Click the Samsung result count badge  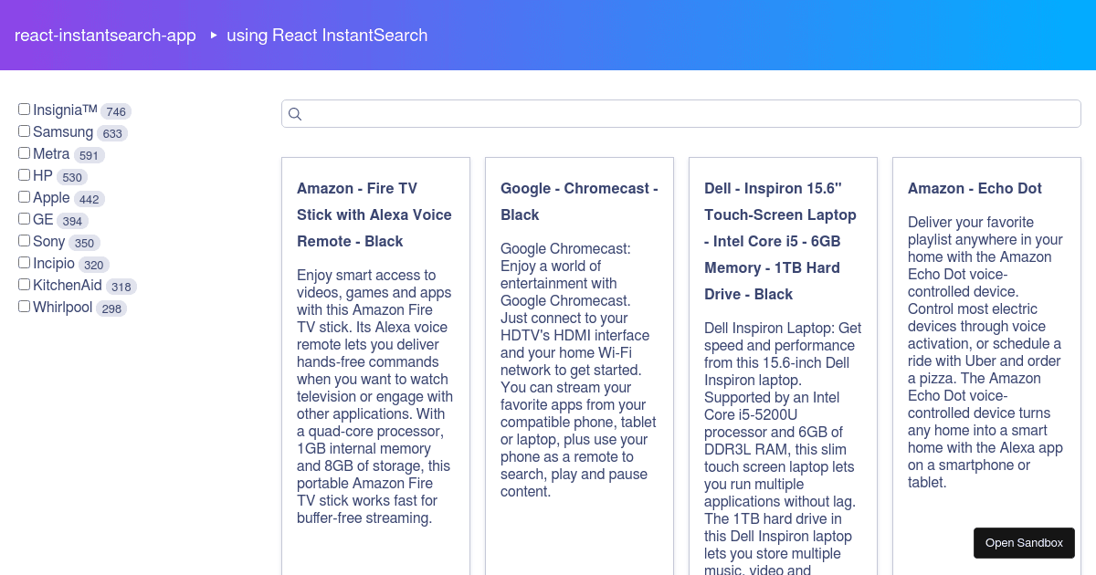tap(112, 133)
